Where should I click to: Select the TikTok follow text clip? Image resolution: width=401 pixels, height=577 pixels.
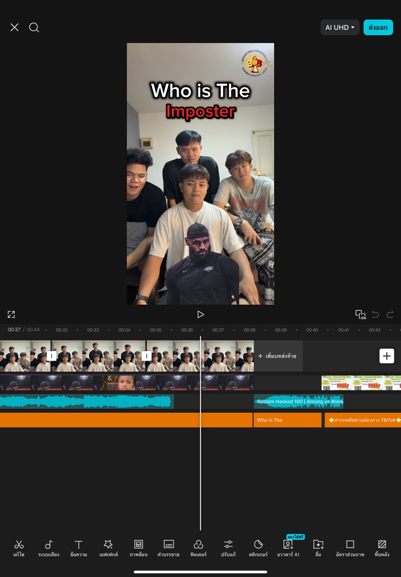coord(363,420)
